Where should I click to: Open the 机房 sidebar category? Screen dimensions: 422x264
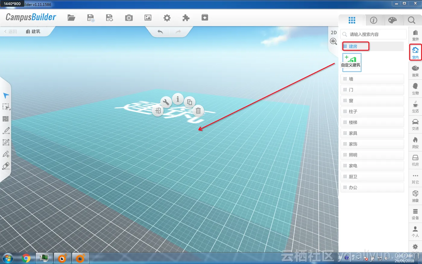pyautogui.click(x=415, y=160)
